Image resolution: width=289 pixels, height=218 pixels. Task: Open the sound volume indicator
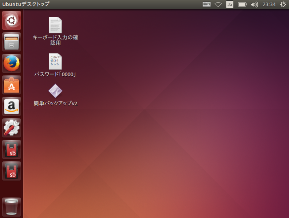coord(254,4)
